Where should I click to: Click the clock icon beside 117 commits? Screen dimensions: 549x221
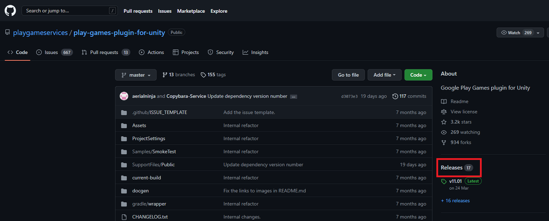395,96
